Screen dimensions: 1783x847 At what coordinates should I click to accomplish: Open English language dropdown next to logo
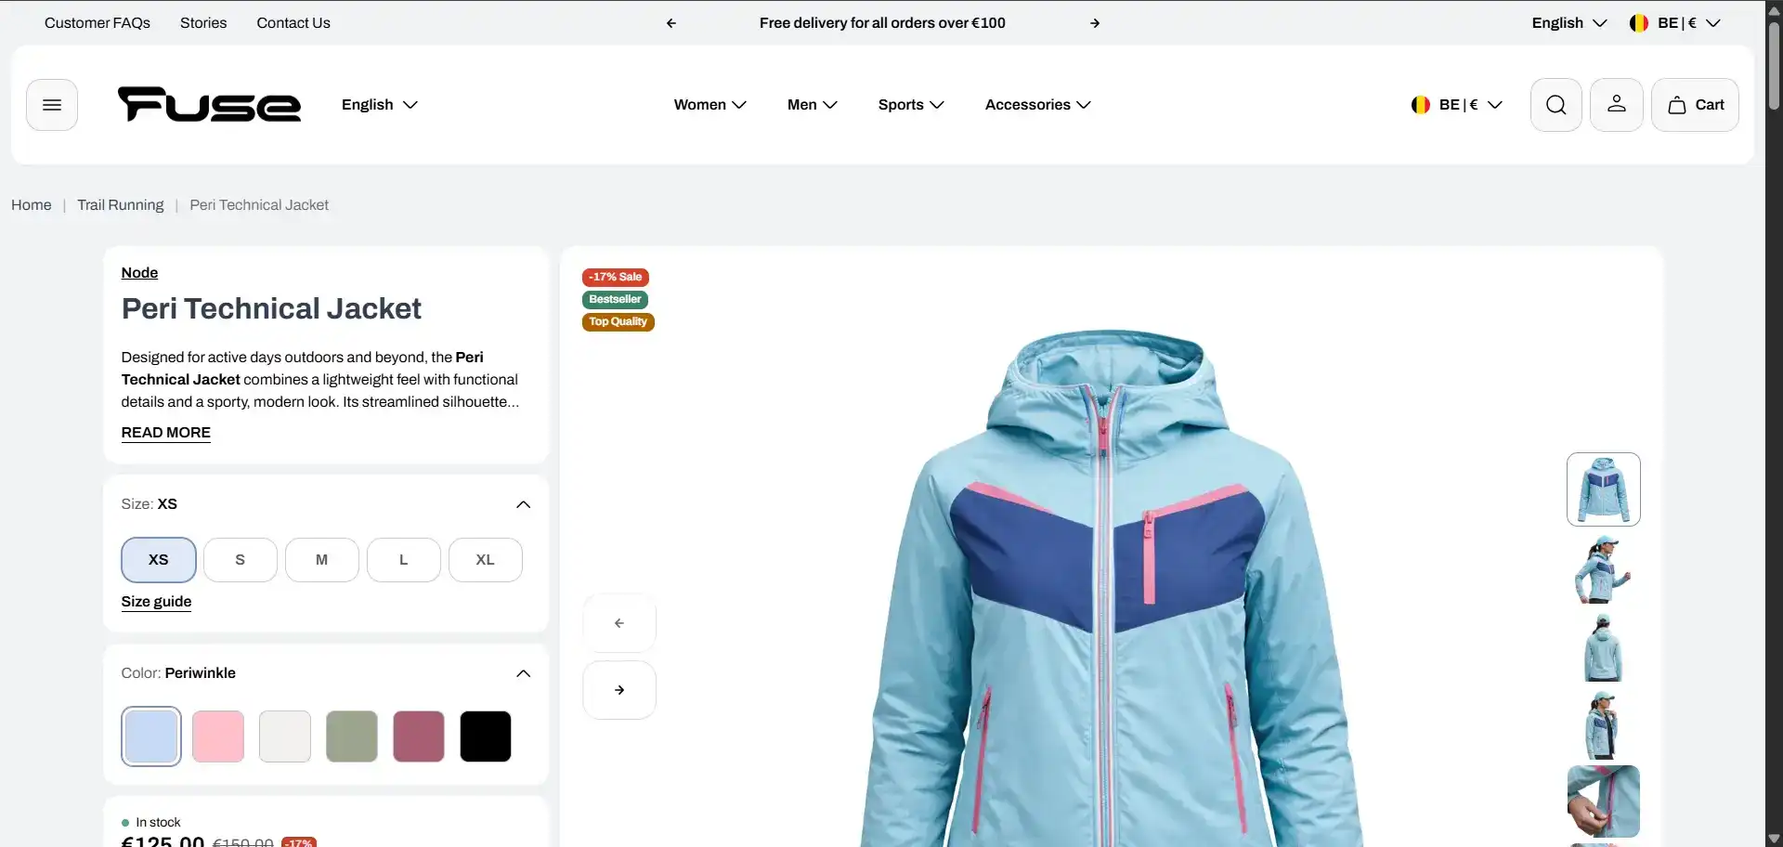point(380,105)
